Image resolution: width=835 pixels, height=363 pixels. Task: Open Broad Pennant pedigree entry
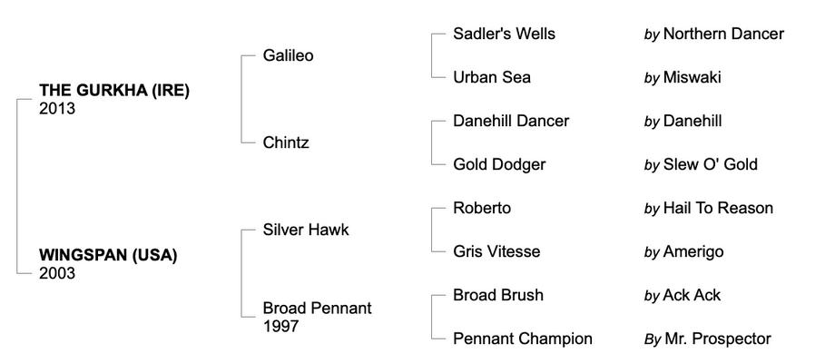(317, 308)
